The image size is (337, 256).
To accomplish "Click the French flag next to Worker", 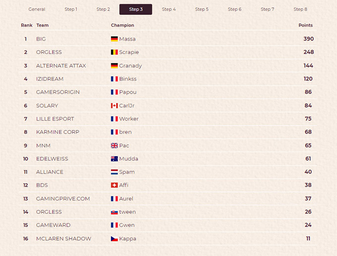I will (114, 119).
